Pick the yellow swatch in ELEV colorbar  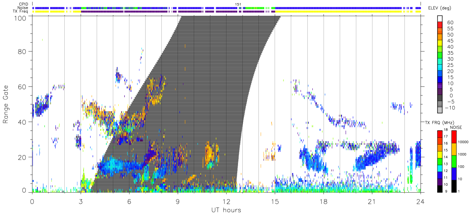pos(439,43)
